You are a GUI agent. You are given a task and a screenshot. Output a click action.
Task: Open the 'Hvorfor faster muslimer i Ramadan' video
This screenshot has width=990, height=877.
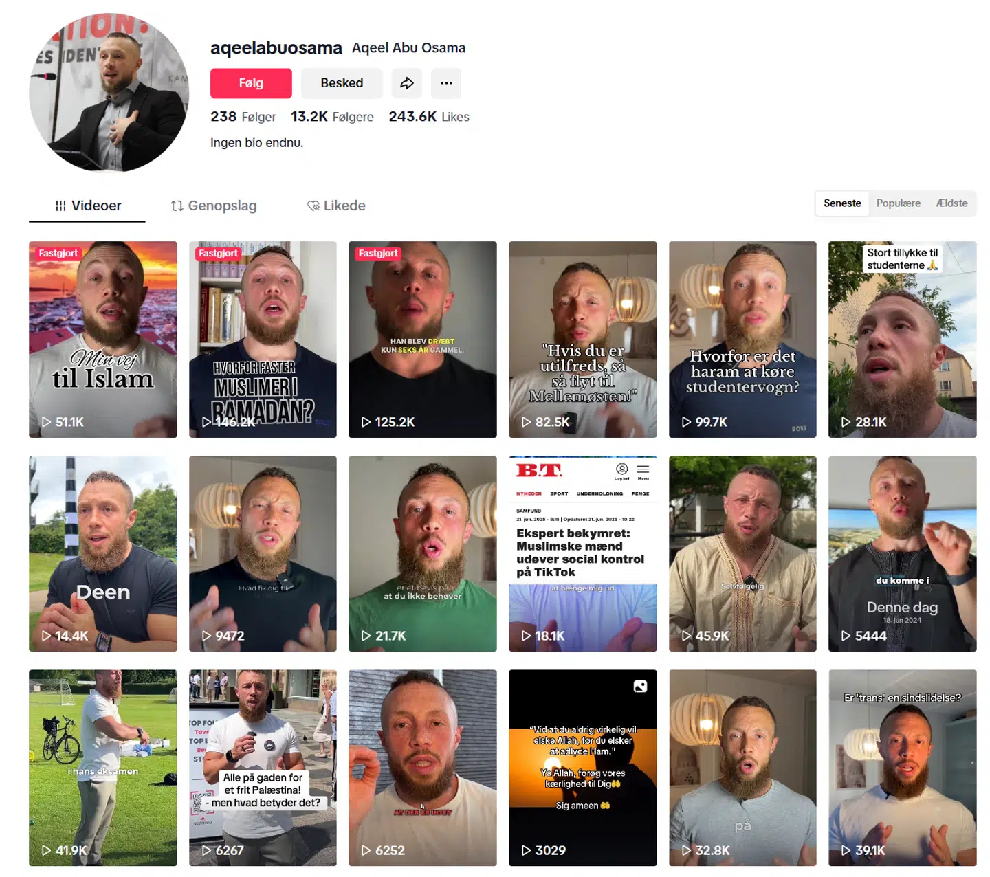[x=263, y=340]
